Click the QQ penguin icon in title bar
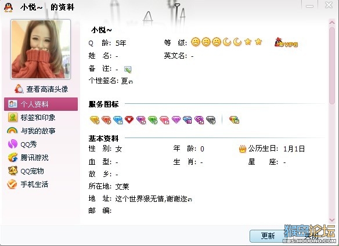This screenshot has width=339, height=246. tap(9, 8)
